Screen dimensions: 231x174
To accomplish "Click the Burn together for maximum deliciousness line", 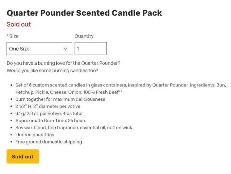I will click(60, 99).
